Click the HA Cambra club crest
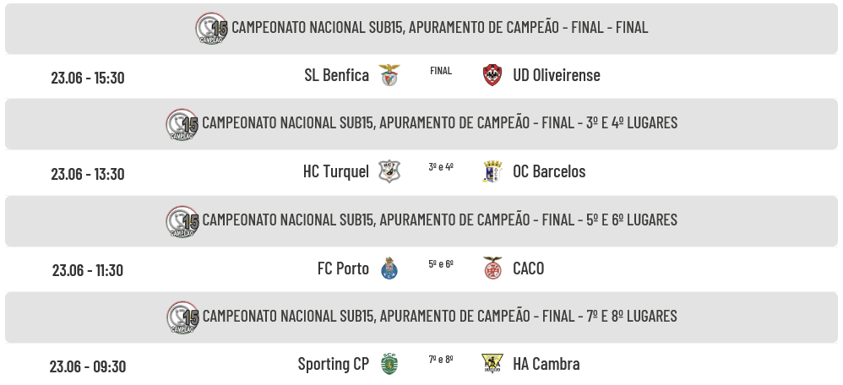Viewport: 843px width, 385px height. click(492, 364)
